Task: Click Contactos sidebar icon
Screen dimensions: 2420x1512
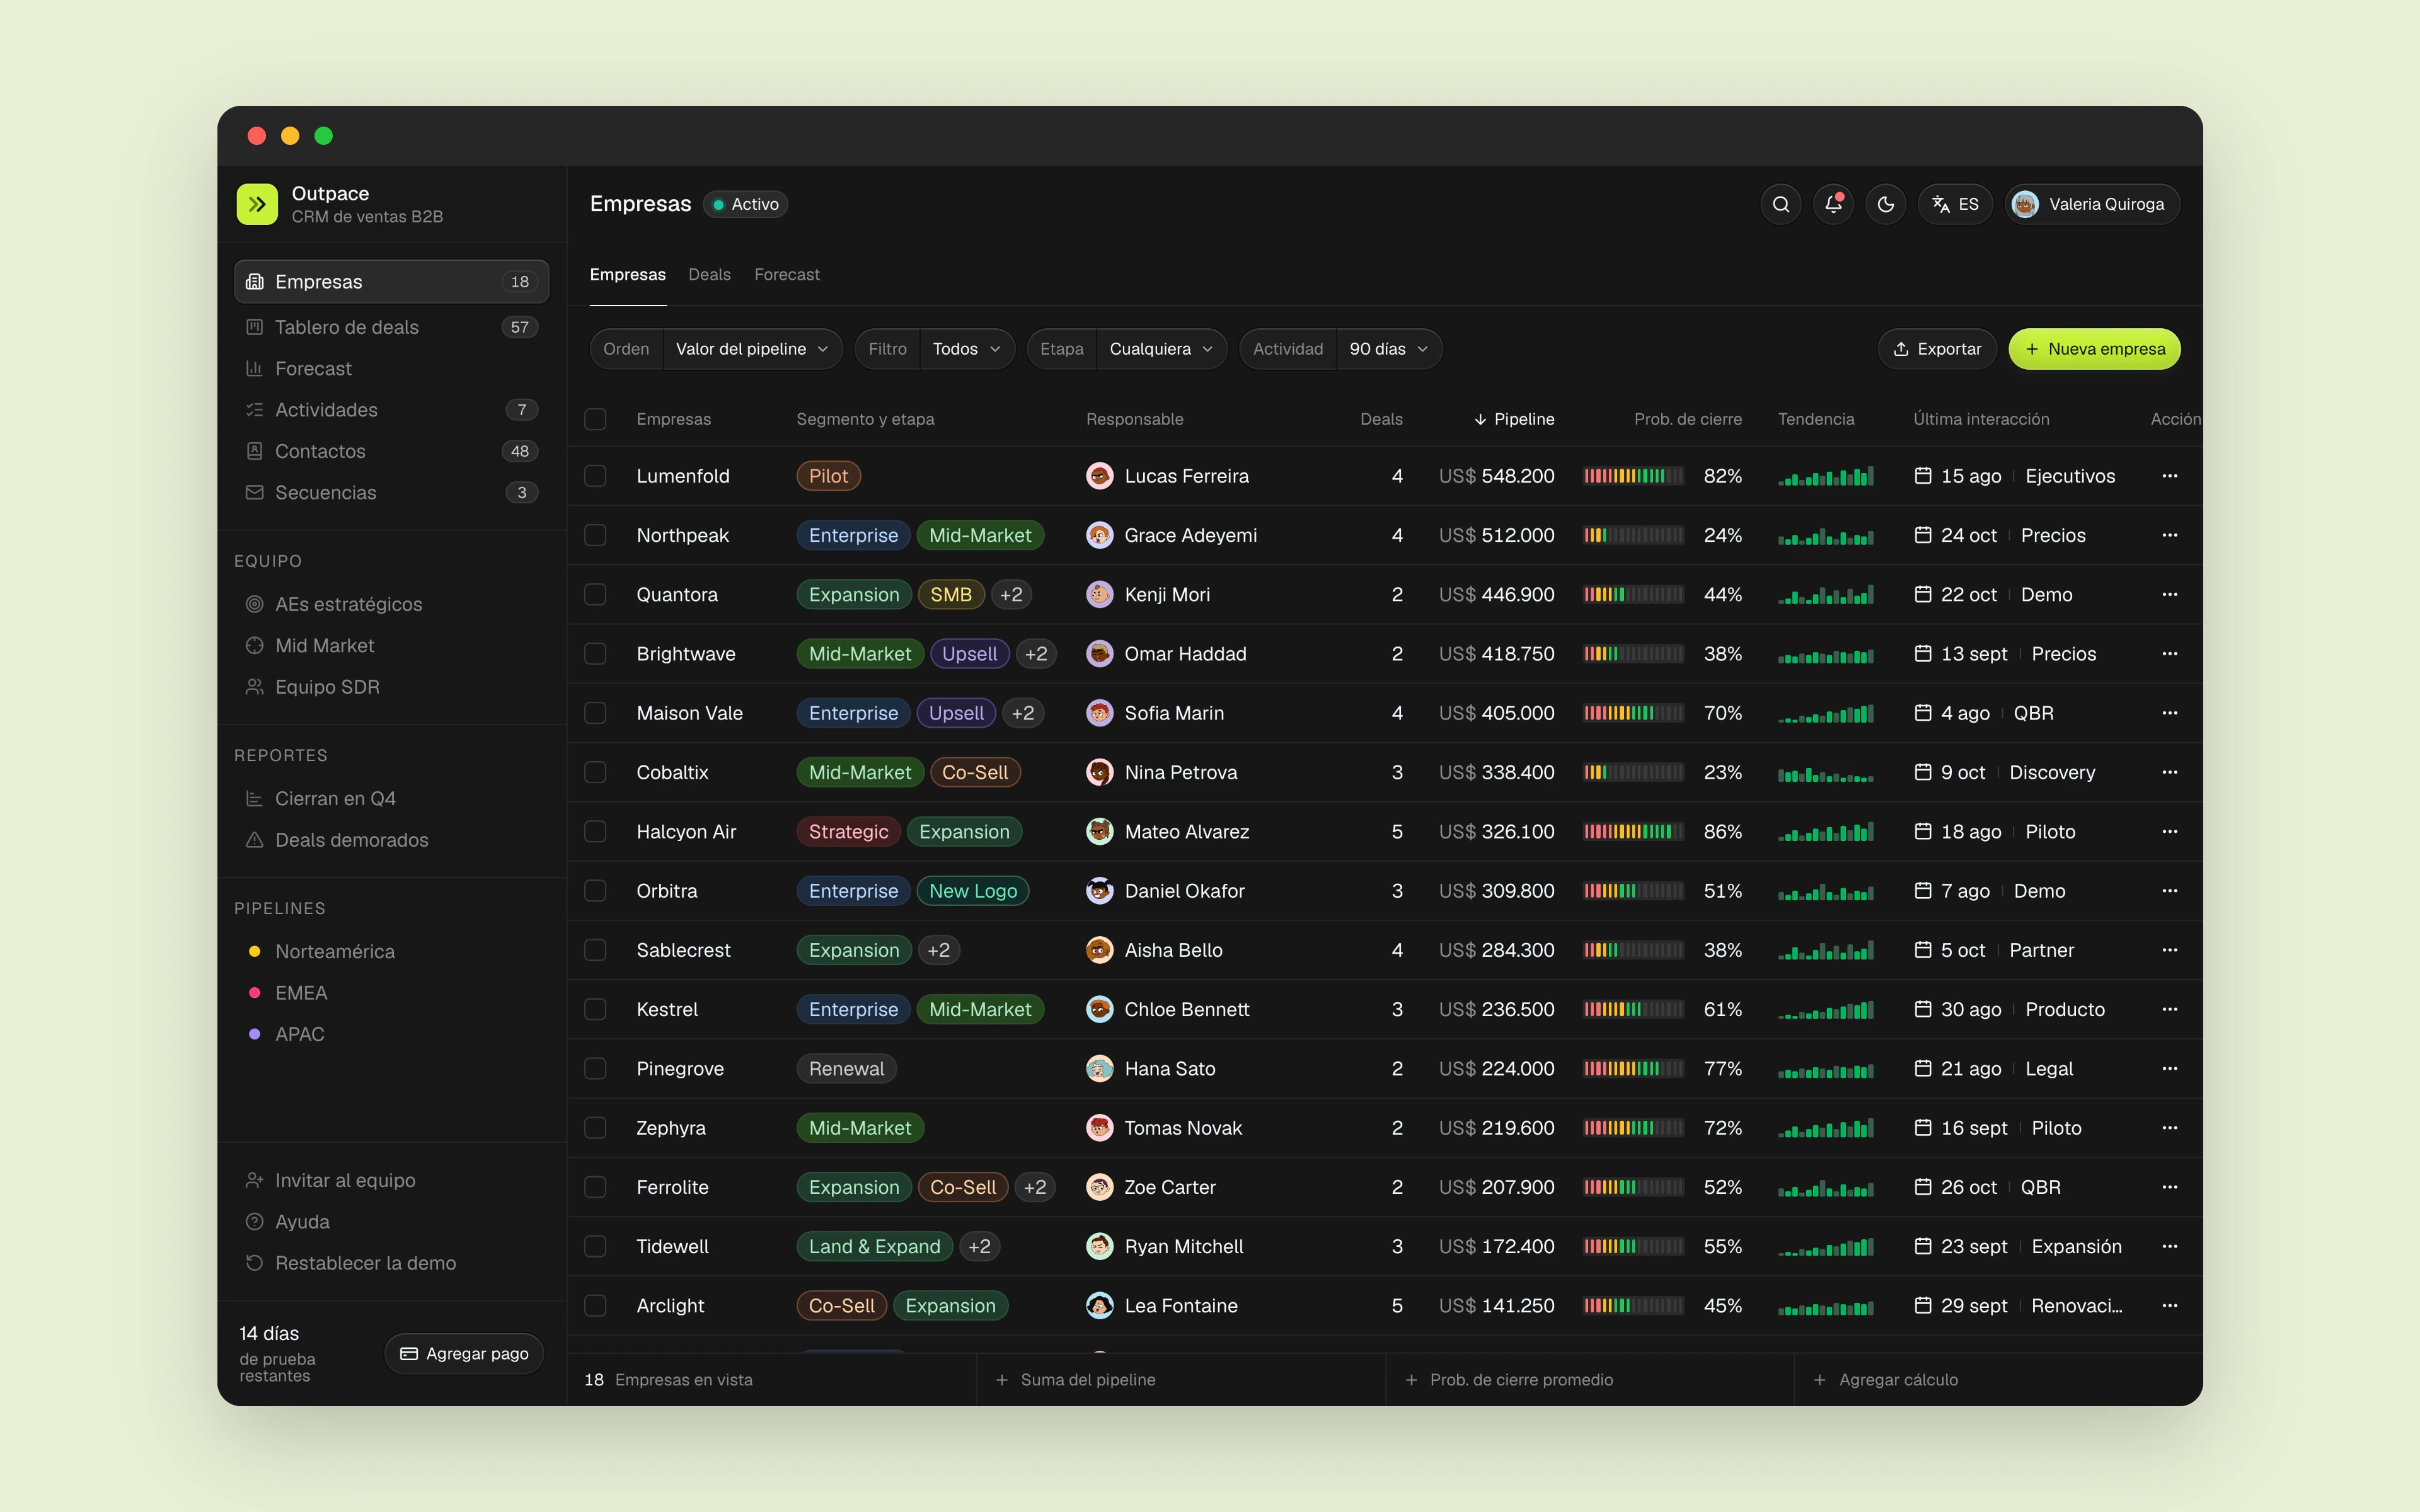Action: [x=255, y=451]
